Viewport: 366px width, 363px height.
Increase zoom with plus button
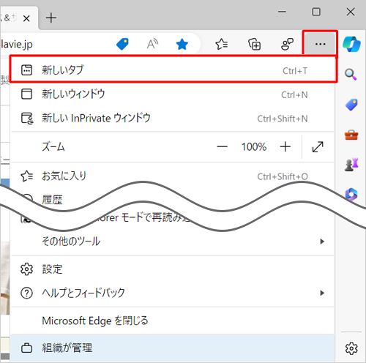point(285,147)
